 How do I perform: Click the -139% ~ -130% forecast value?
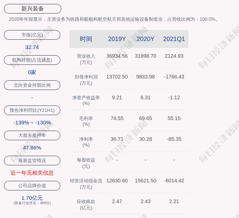point(32,122)
